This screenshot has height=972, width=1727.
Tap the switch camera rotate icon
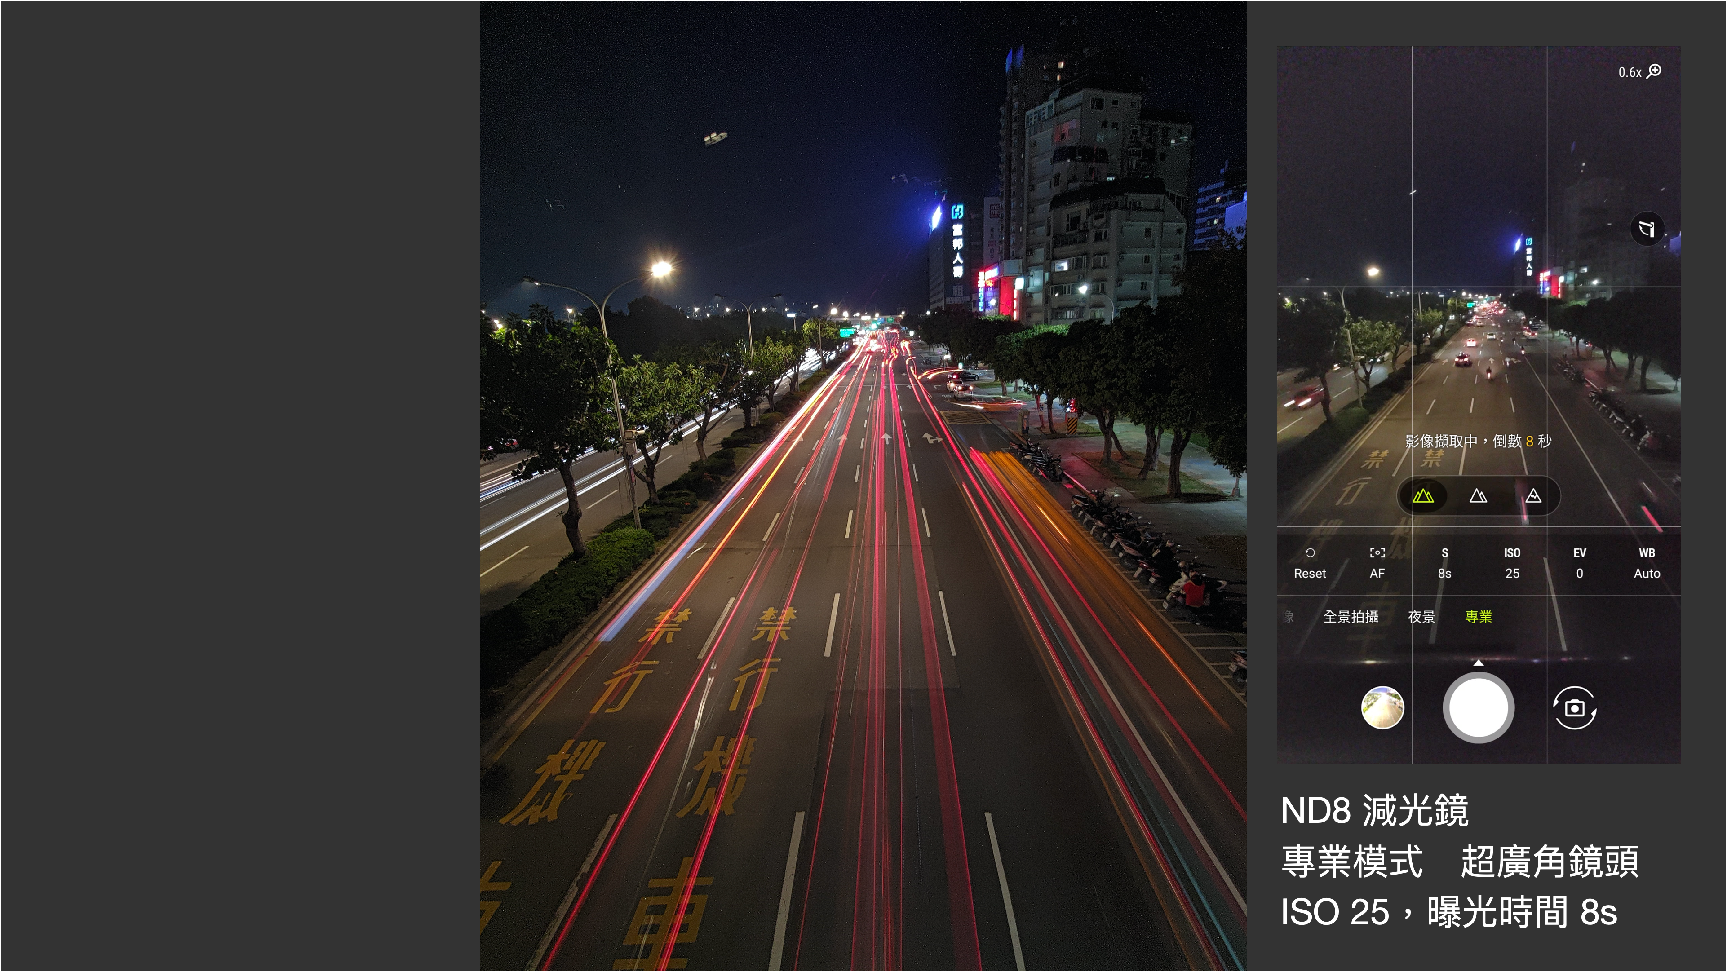(1574, 708)
